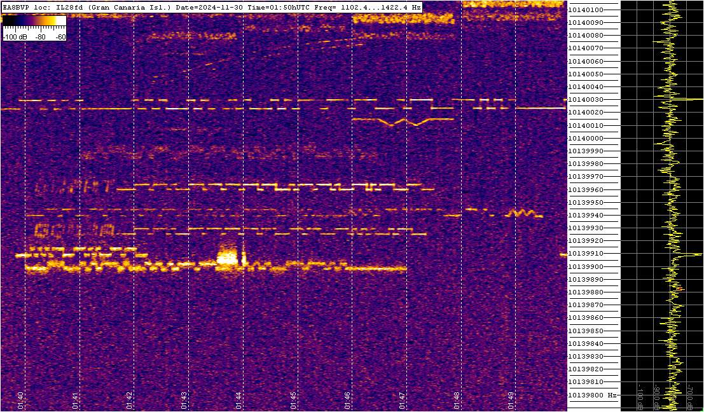Select the 01:40 time marker
Image resolution: width=704 pixels, height=412 pixels.
(20, 401)
